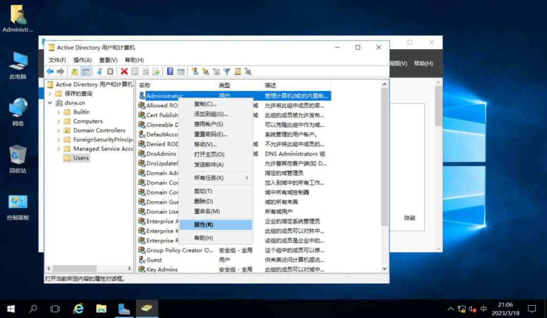Choose 复制(C)... from context menu
The height and width of the screenshot is (318, 547).
point(216,104)
